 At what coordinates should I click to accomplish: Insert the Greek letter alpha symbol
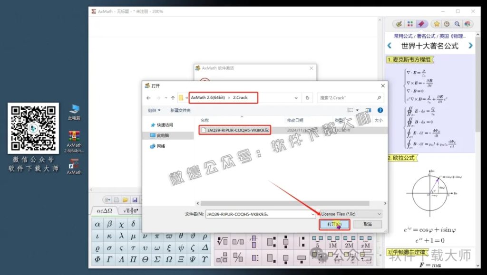click(97, 224)
